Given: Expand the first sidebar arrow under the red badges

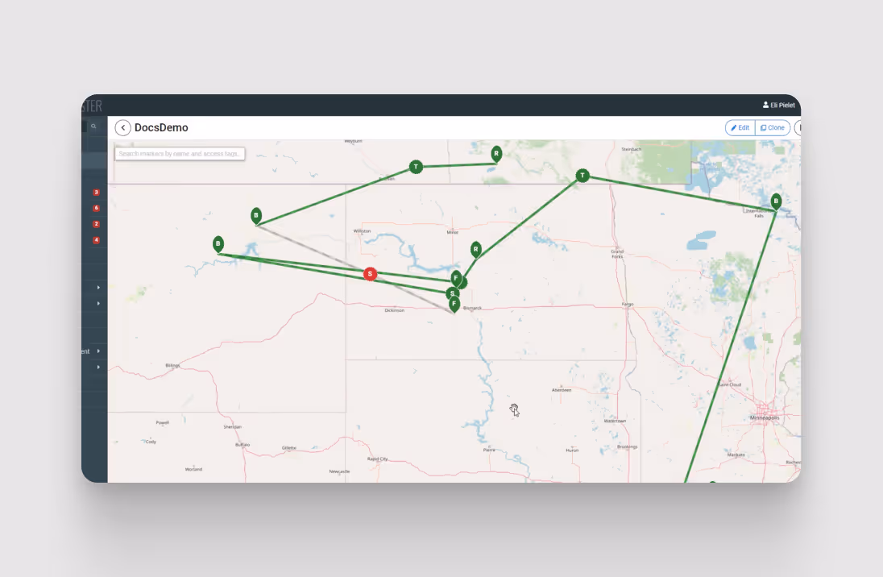Looking at the screenshot, I should (x=98, y=288).
